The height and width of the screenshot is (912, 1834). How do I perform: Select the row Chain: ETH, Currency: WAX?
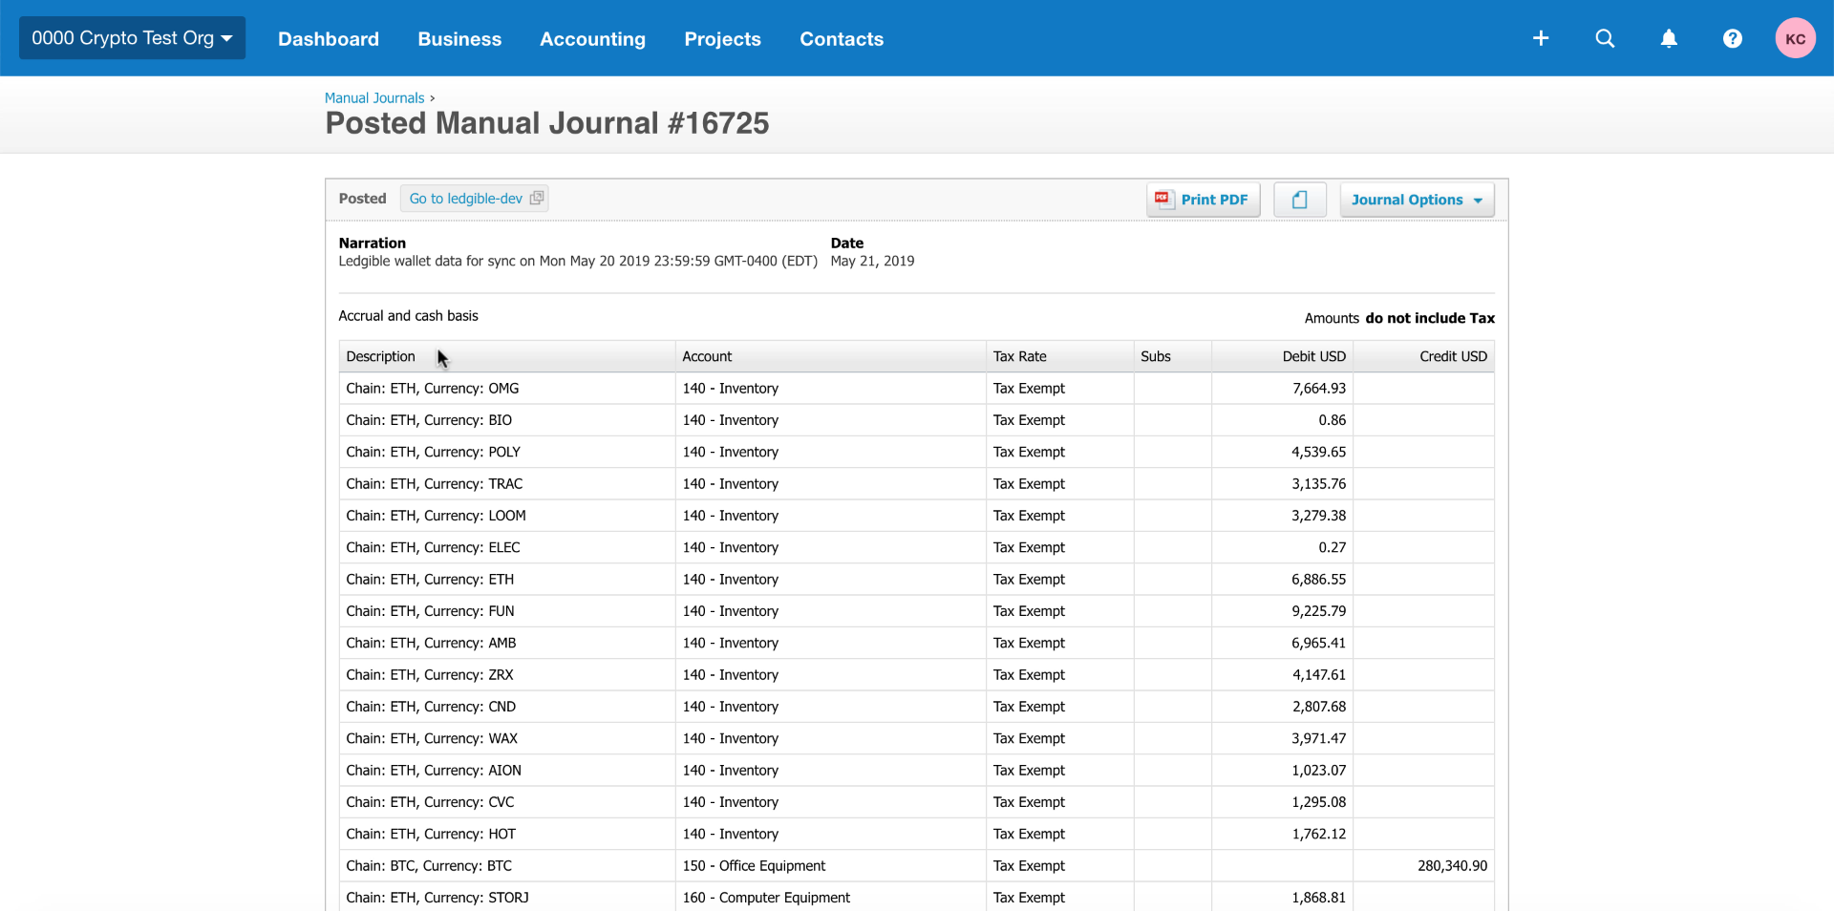[916, 738]
